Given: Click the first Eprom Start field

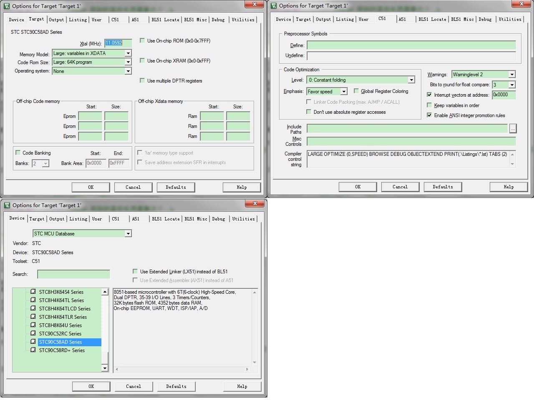Looking at the screenshot, I should tap(90, 116).
